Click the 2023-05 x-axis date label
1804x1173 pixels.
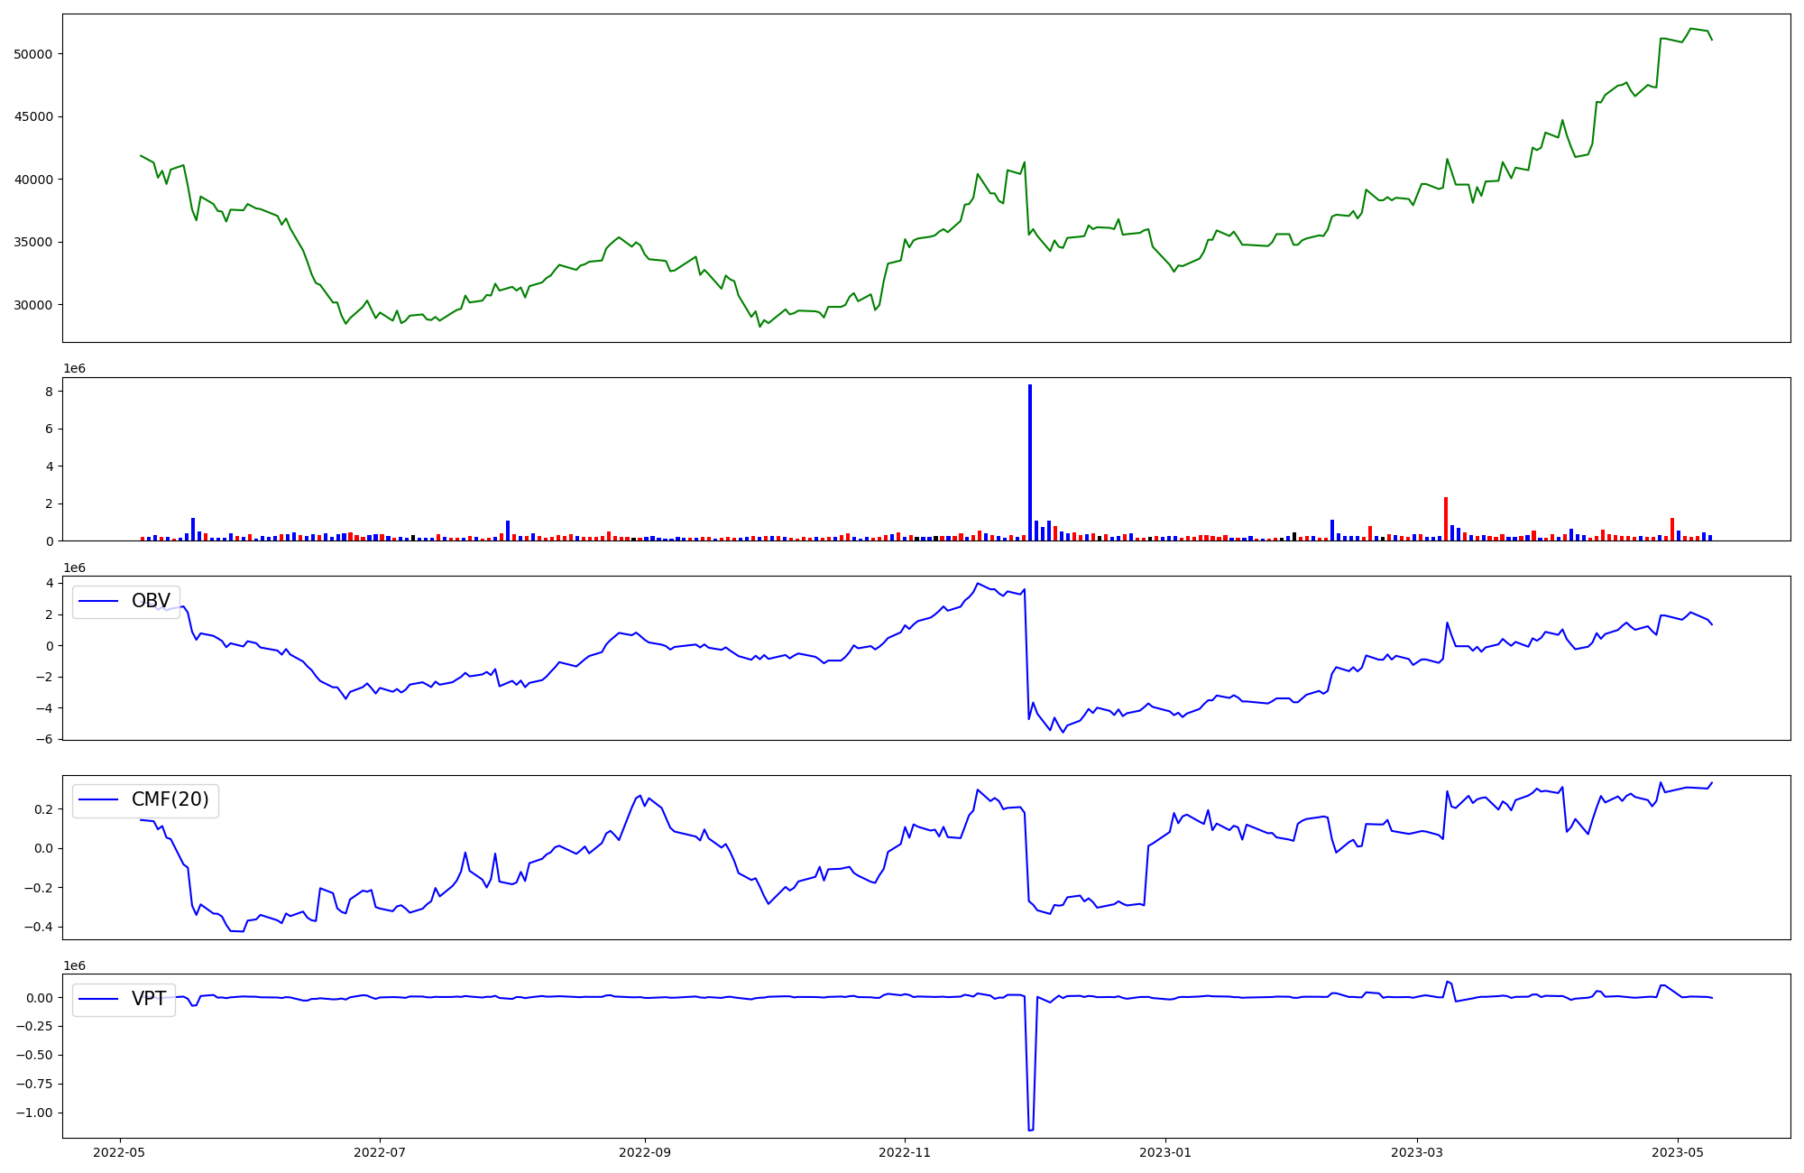coord(1678,1152)
